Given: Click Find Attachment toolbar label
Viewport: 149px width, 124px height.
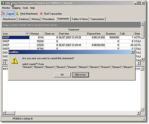Looking at the screenshot, I should [29, 14].
